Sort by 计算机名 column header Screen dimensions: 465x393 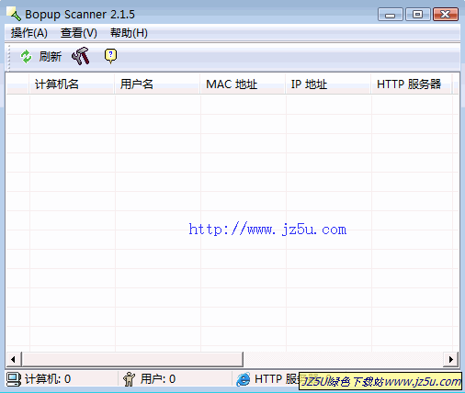click(72, 84)
